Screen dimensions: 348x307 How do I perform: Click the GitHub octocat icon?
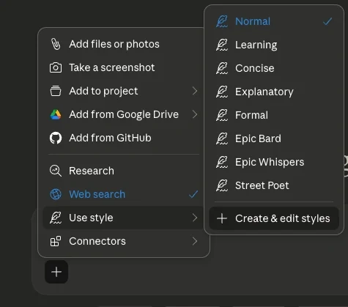(56, 138)
